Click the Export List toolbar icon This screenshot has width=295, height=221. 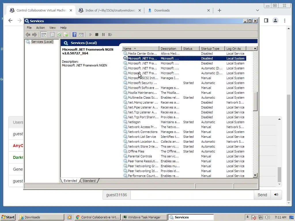pyautogui.click(x=66, y=35)
